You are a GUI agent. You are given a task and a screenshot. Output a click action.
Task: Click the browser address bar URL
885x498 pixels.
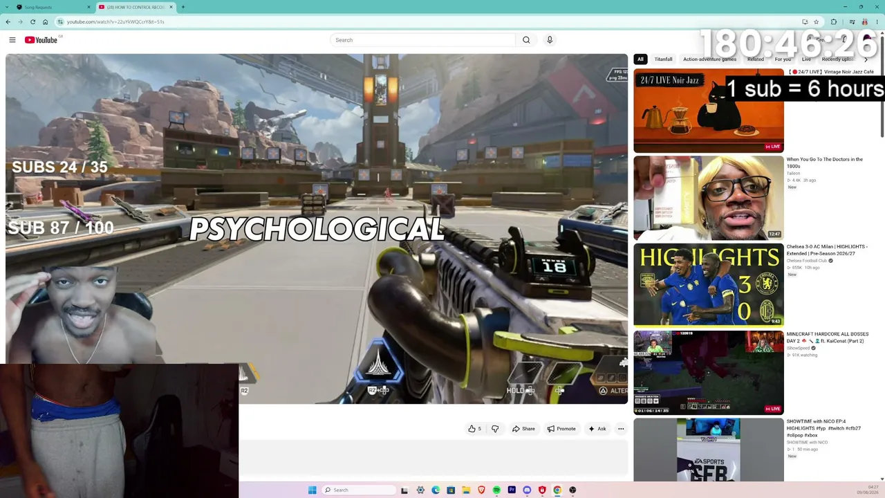tap(115, 21)
